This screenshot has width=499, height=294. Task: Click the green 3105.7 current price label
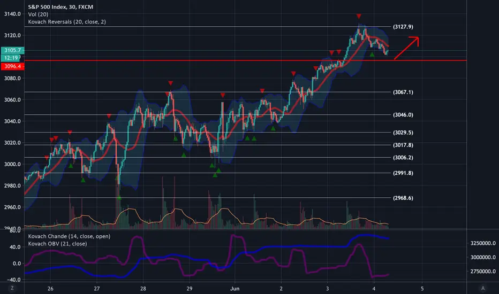pyautogui.click(x=13, y=50)
